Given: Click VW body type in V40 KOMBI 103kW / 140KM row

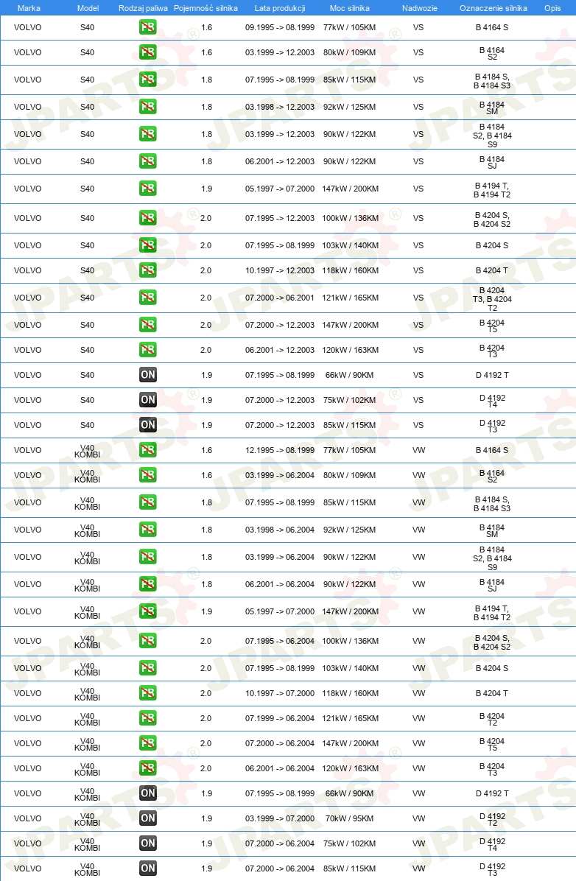Looking at the screenshot, I should pyautogui.click(x=418, y=668).
